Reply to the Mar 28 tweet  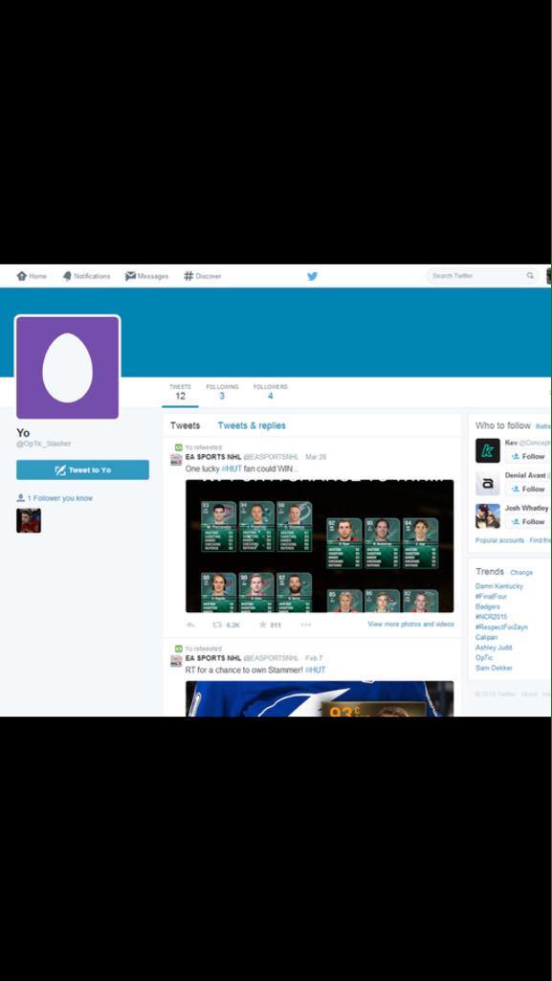(191, 625)
